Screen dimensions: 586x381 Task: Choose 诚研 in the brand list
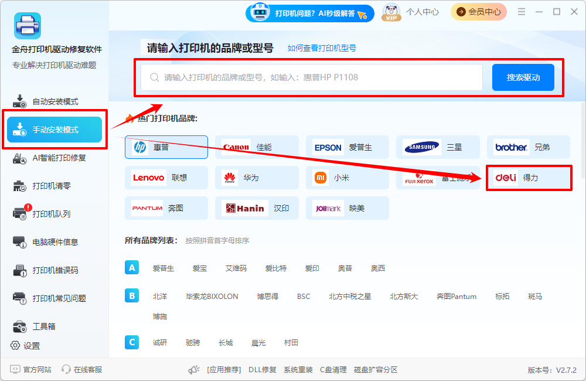[160, 342]
